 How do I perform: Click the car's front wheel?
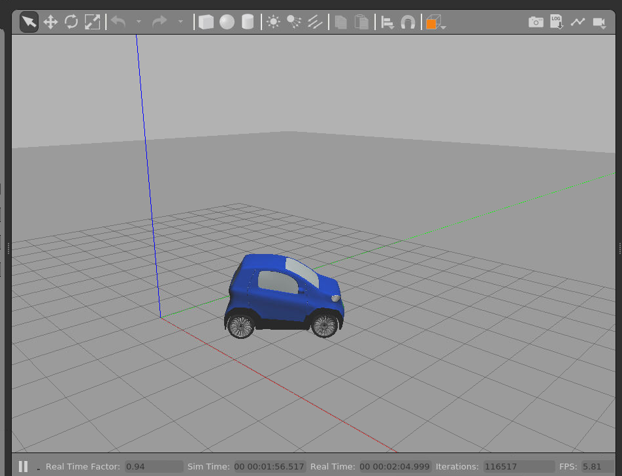coord(325,325)
